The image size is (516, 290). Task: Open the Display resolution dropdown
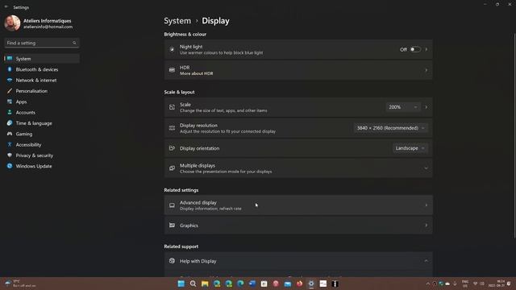pyautogui.click(x=390, y=128)
